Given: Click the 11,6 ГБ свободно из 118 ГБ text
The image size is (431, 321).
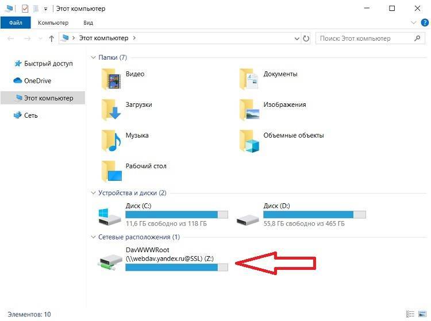Looking at the screenshot, I should coord(166,223).
